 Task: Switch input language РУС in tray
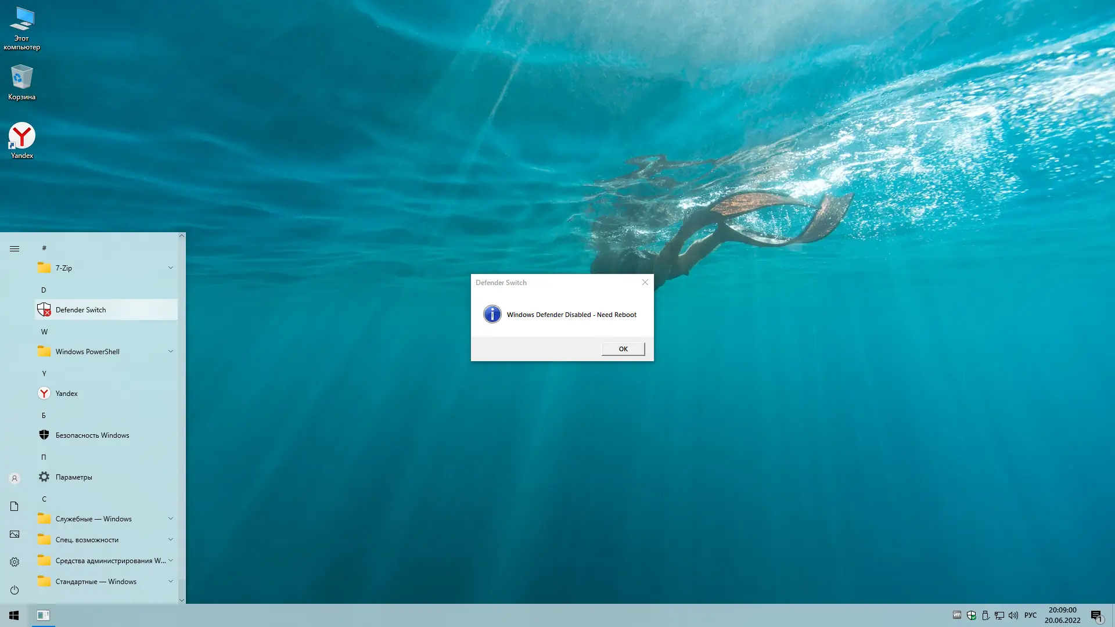coord(1030,615)
